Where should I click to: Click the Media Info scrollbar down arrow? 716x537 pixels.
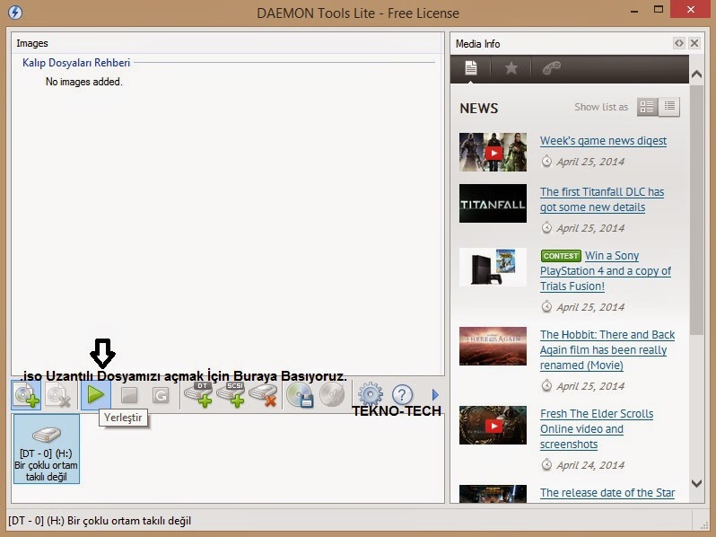[696, 483]
